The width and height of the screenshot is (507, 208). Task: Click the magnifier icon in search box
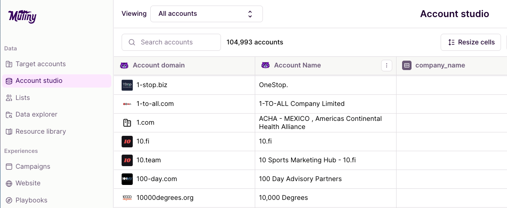(132, 42)
